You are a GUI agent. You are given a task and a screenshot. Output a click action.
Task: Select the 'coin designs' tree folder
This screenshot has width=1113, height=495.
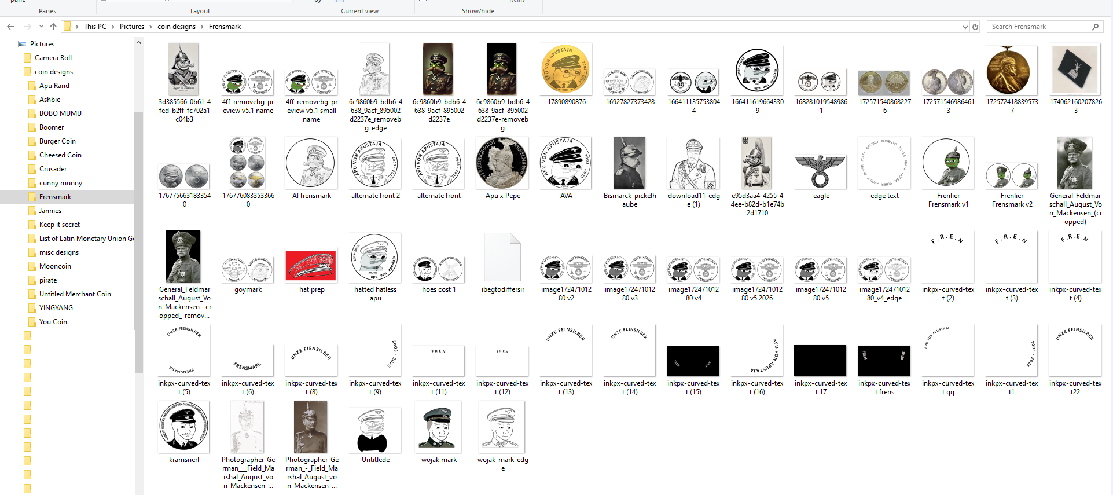click(x=54, y=72)
